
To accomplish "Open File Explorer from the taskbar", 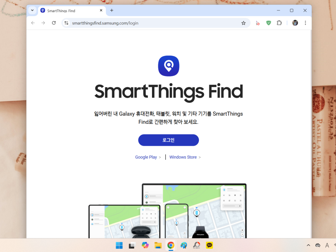I will click(158, 245).
